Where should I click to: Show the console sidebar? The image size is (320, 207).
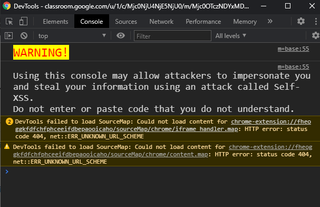click(x=9, y=36)
